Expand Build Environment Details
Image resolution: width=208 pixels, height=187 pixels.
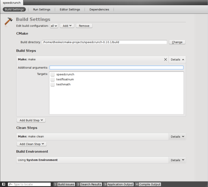point(177,160)
